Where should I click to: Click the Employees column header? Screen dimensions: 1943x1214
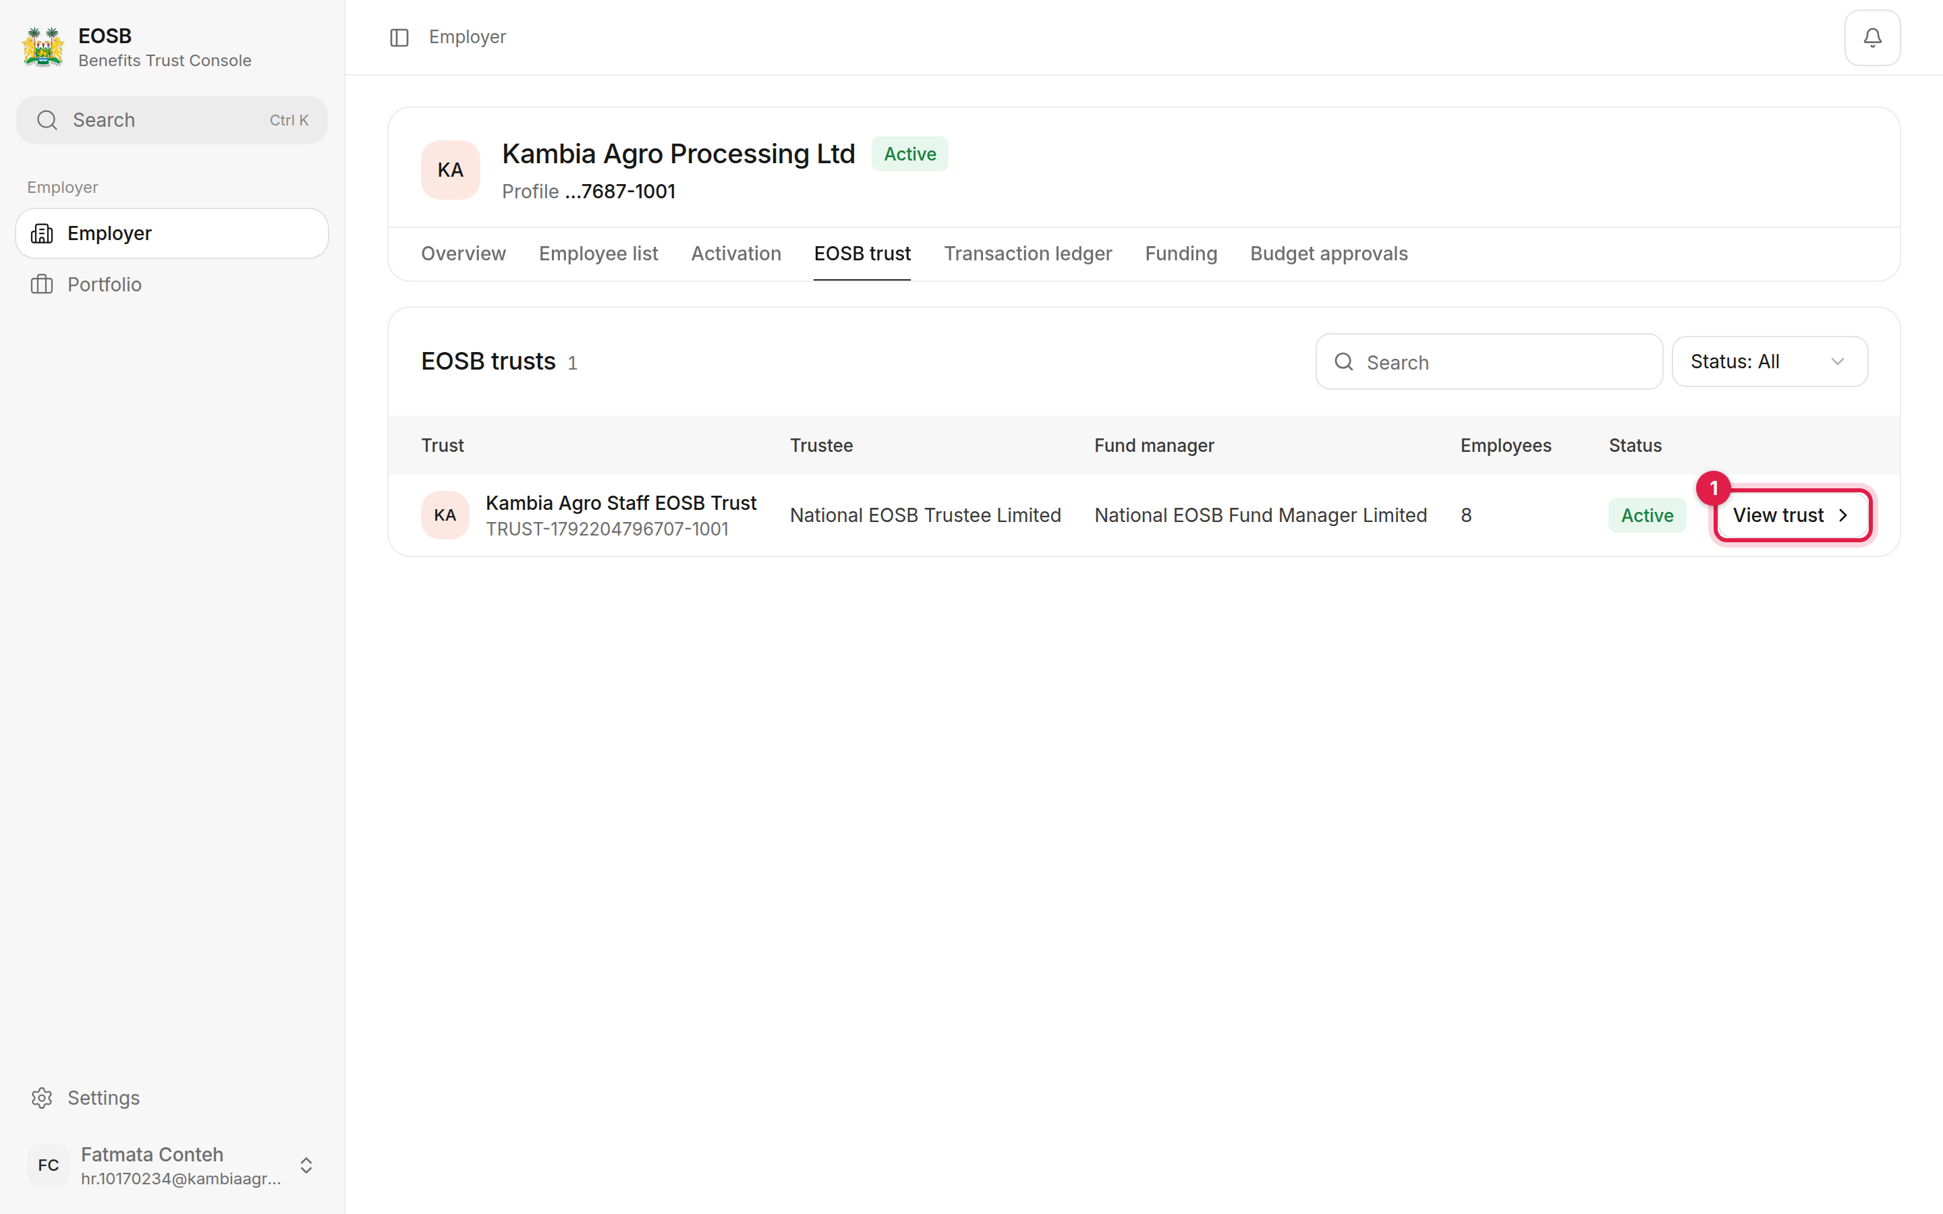[1505, 446]
